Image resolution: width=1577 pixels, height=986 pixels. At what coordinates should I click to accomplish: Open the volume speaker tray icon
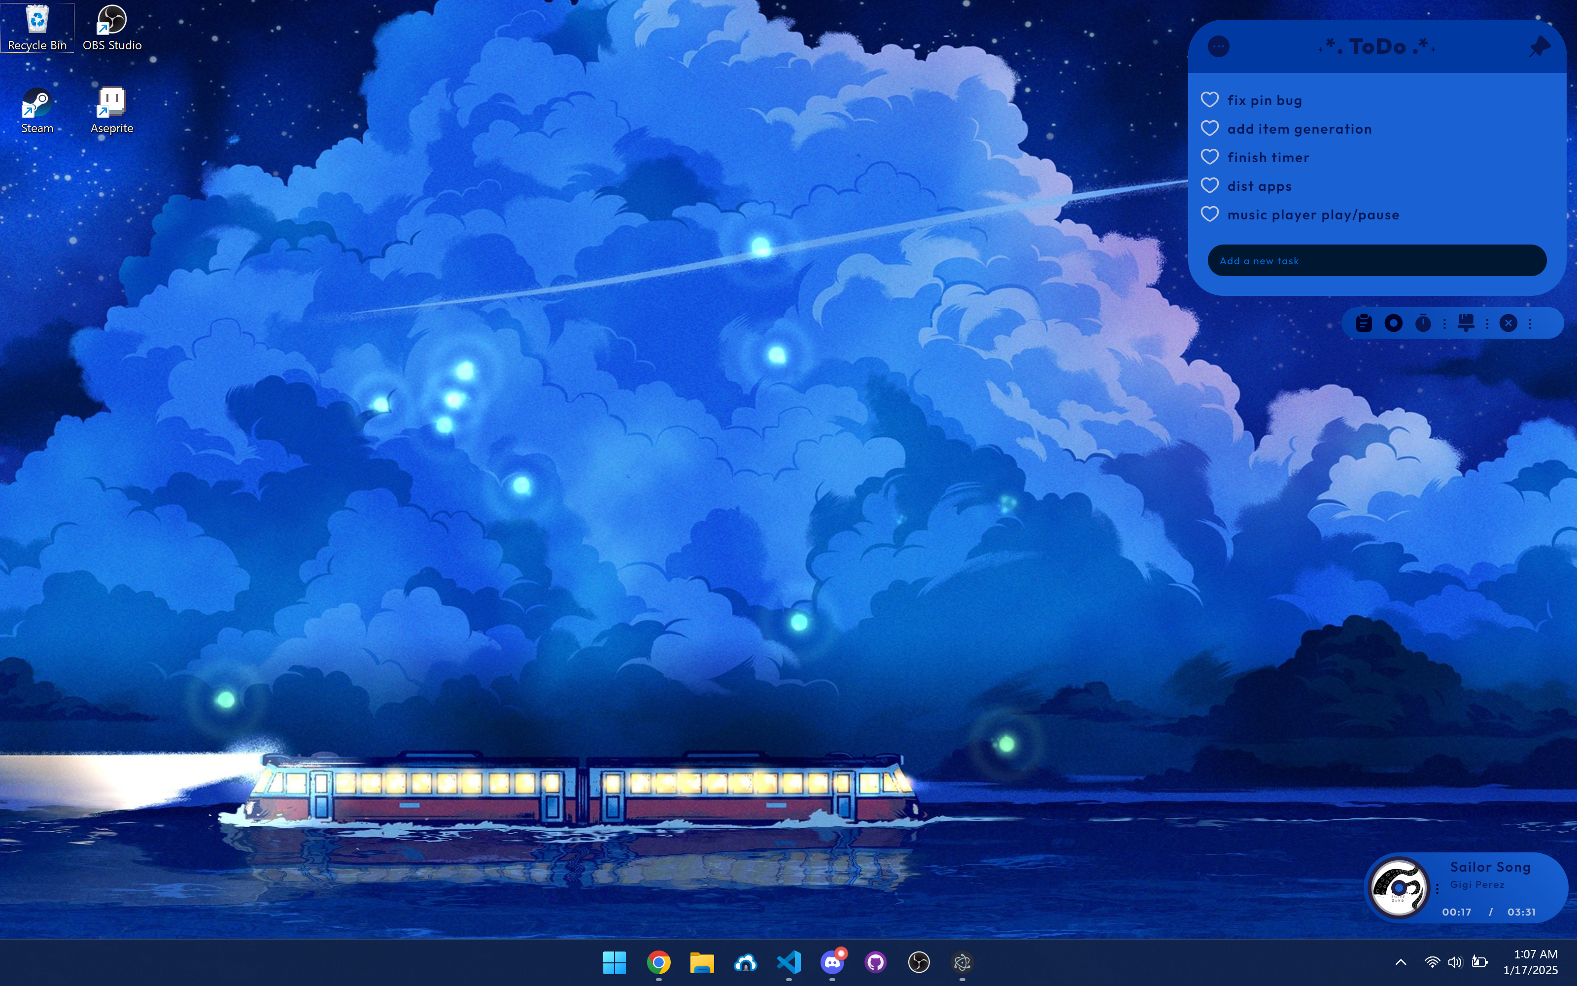pos(1455,962)
